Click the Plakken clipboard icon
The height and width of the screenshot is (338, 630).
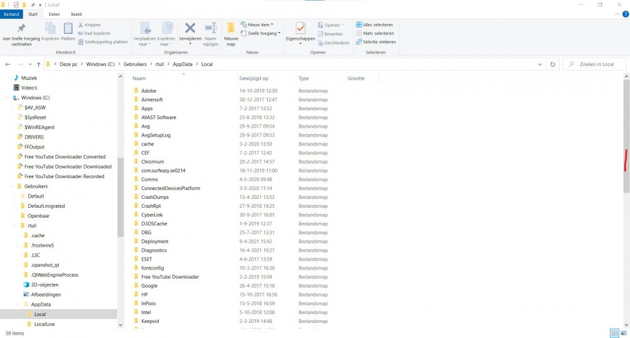click(68, 28)
